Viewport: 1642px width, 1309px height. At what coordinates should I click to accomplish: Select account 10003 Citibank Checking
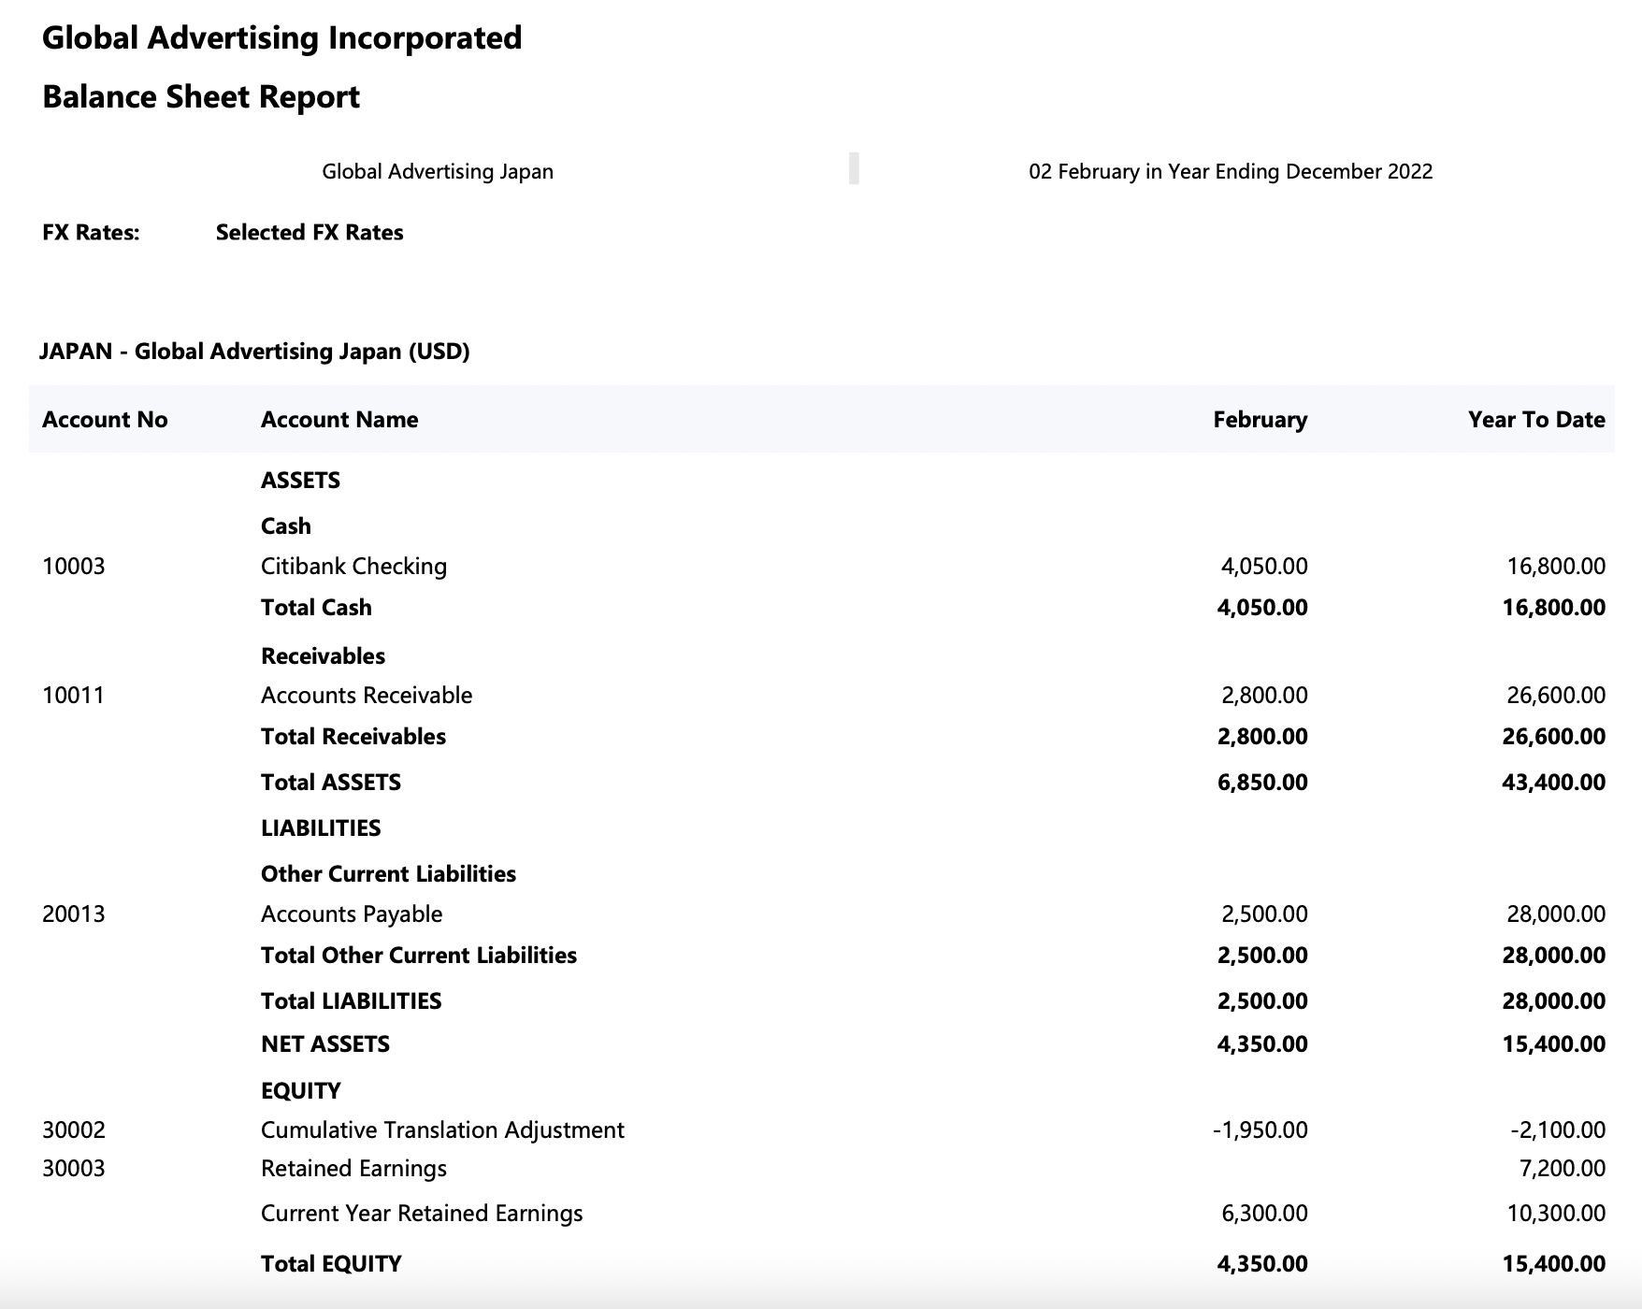pyautogui.click(x=353, y=565)
